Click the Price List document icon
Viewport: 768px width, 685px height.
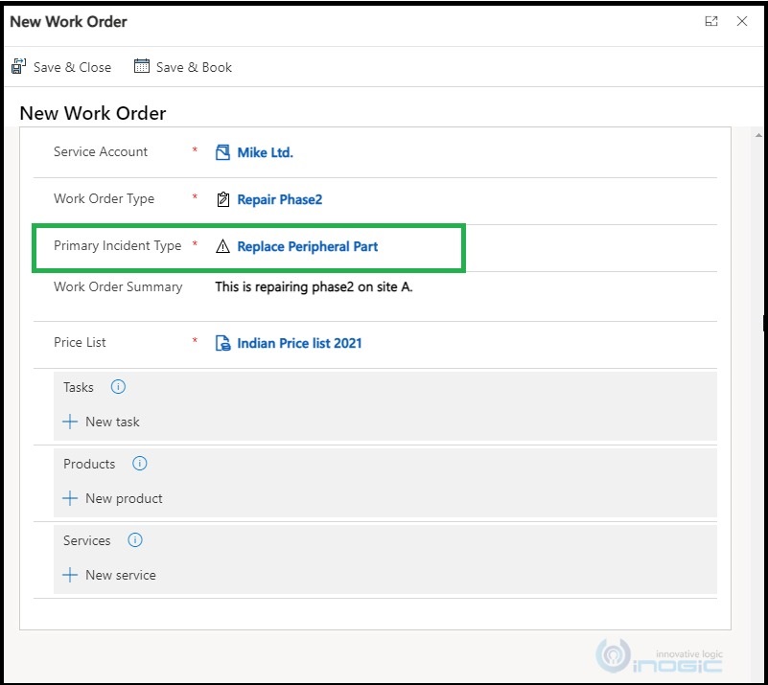(x=222, y=343)
